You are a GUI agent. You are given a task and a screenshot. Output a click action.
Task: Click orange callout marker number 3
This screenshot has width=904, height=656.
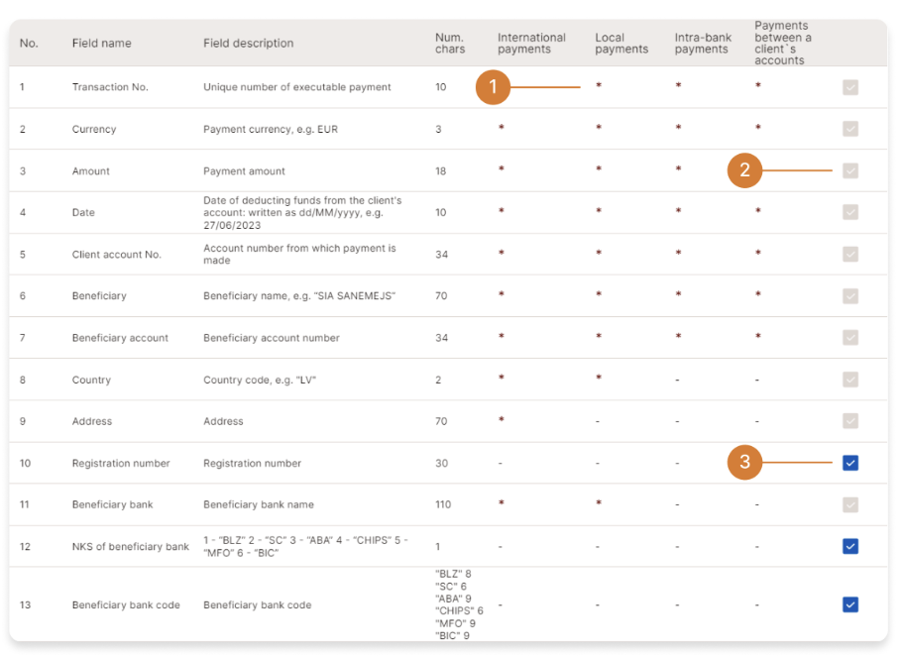(x=744, y=463)
